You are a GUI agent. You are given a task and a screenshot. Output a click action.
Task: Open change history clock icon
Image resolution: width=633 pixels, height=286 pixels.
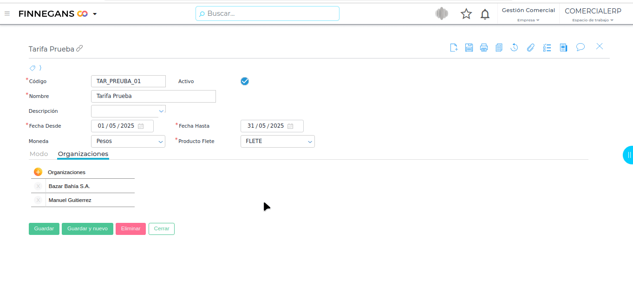pos(514,47)
